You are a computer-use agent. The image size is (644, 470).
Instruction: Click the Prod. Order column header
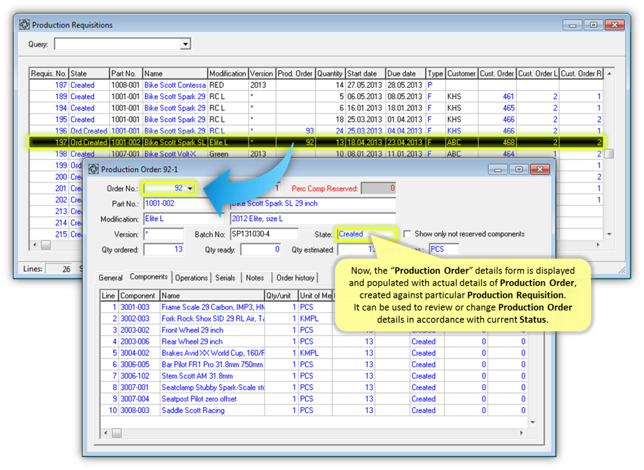pos(295,73)
